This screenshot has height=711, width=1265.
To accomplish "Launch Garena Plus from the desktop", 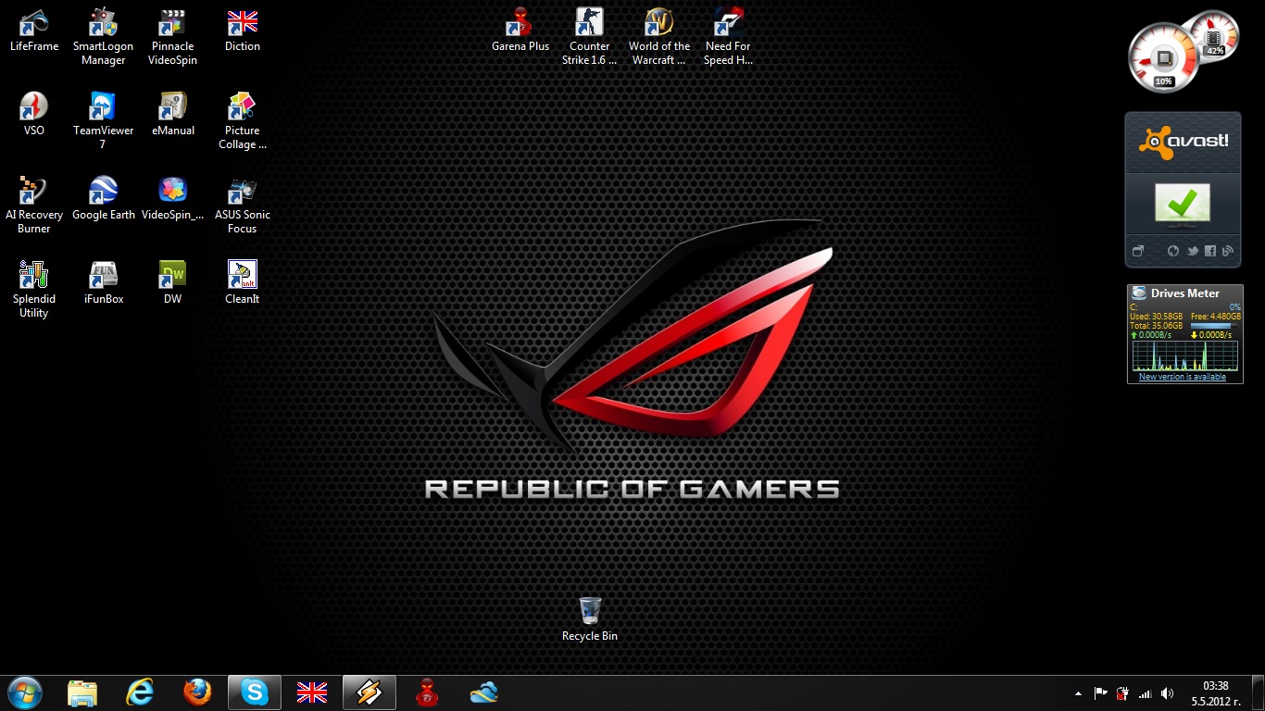I will pos(520,30).
